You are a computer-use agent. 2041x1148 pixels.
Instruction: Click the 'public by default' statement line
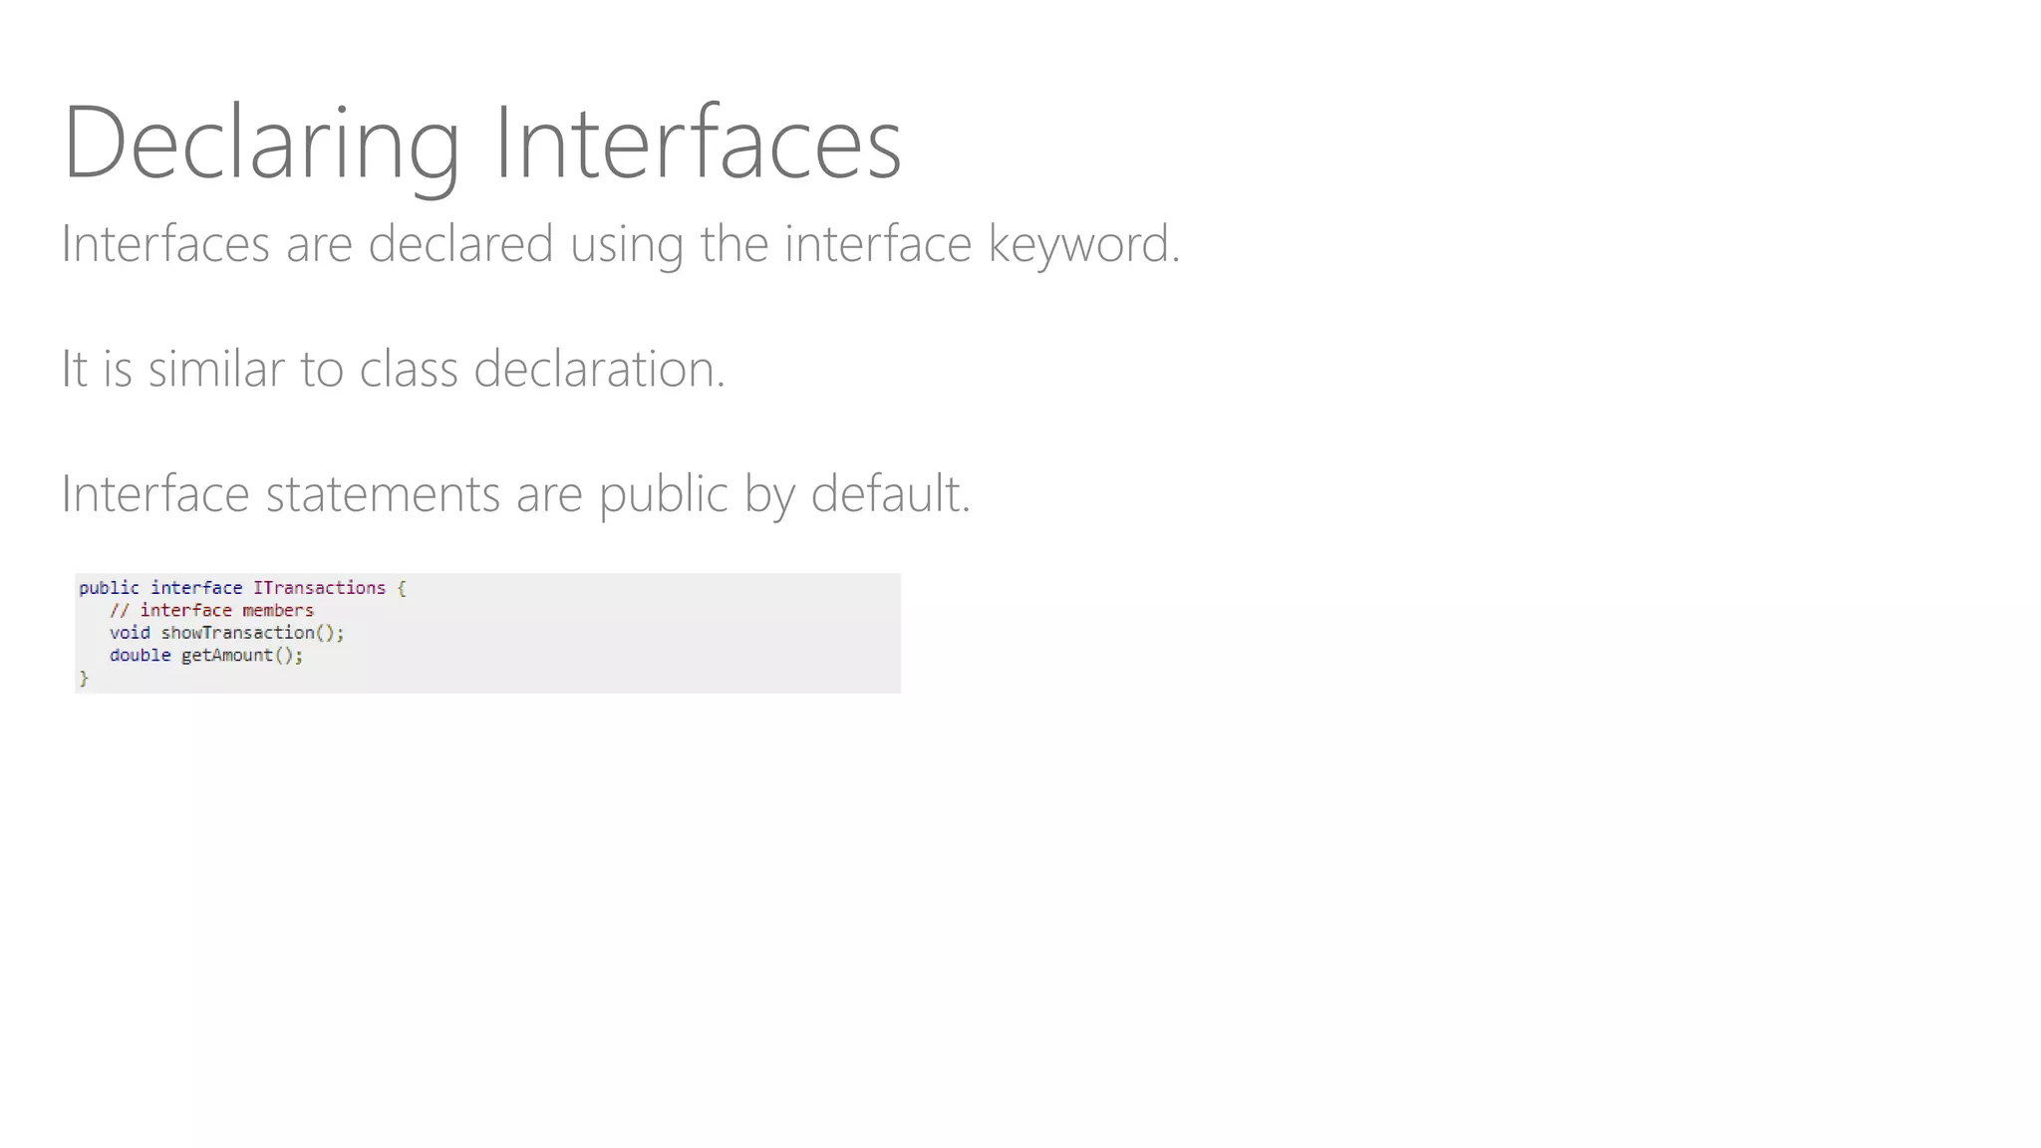pyautogui.click(x=515, y=494)
